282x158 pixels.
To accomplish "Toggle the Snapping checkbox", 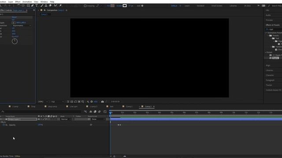I will click(x=85, y=6).
